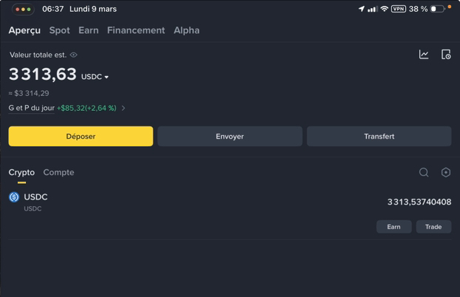
Task: Switch to the Compte tab
Action: point(58,172)
